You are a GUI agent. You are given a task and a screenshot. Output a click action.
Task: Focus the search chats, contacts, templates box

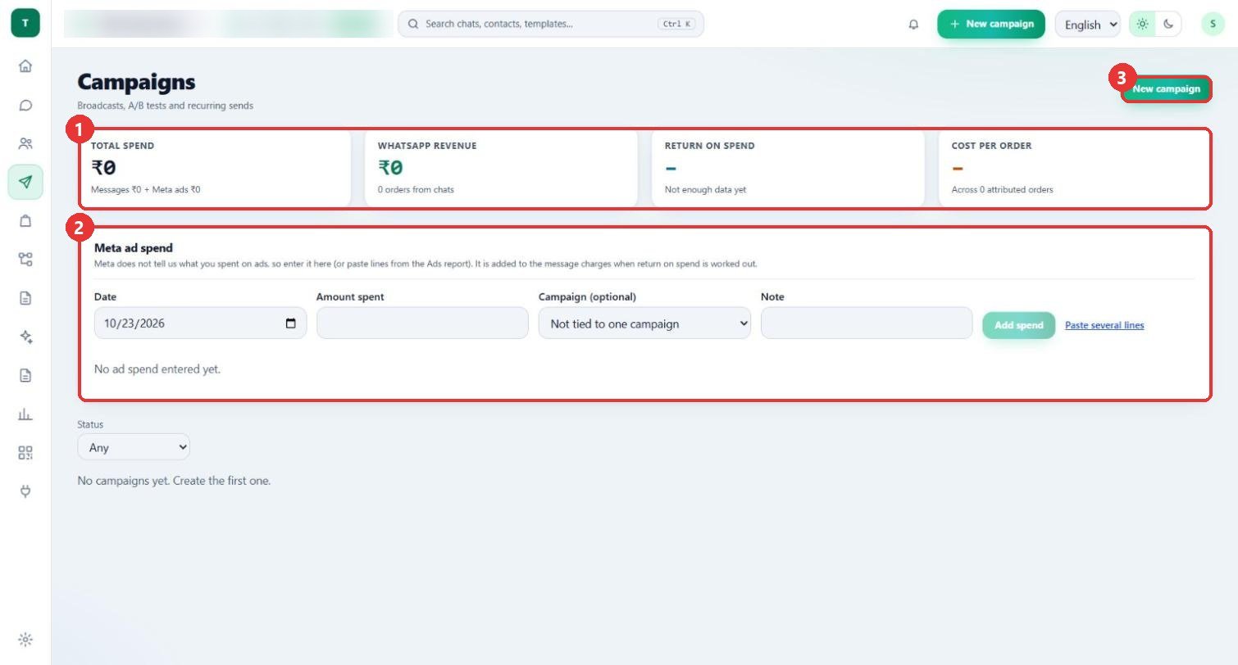tap(551, 24)
